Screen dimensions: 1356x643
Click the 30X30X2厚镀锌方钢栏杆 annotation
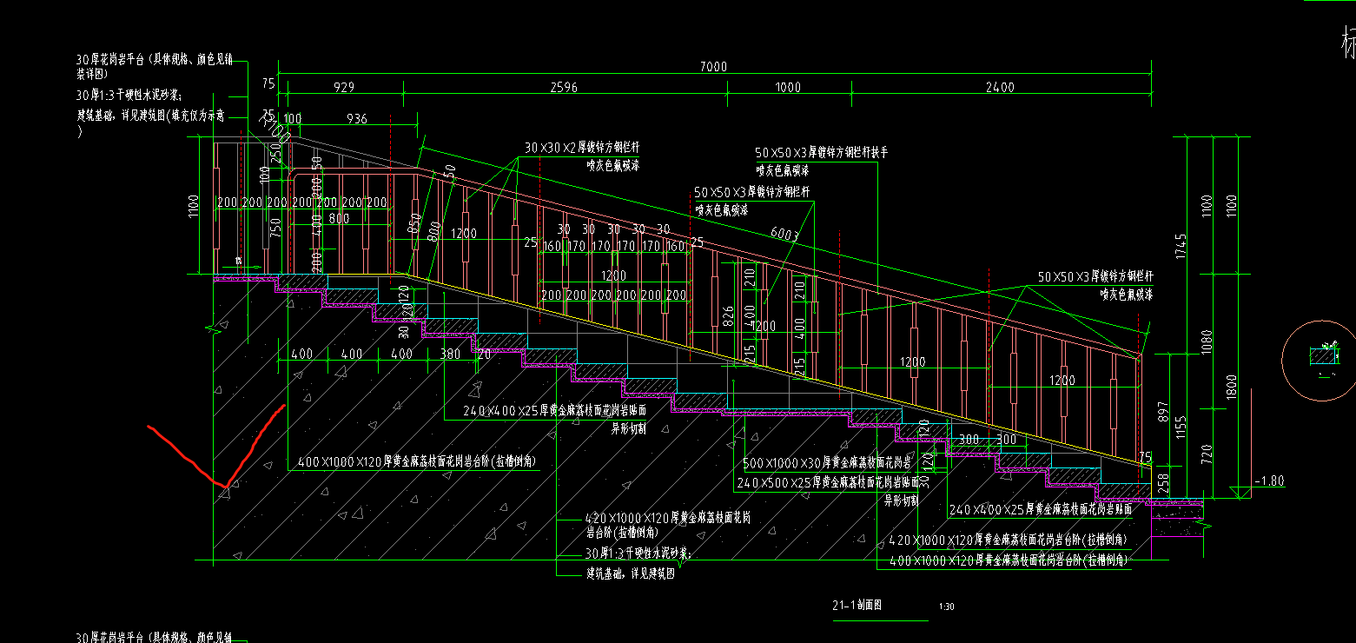[x=583, y=148]
